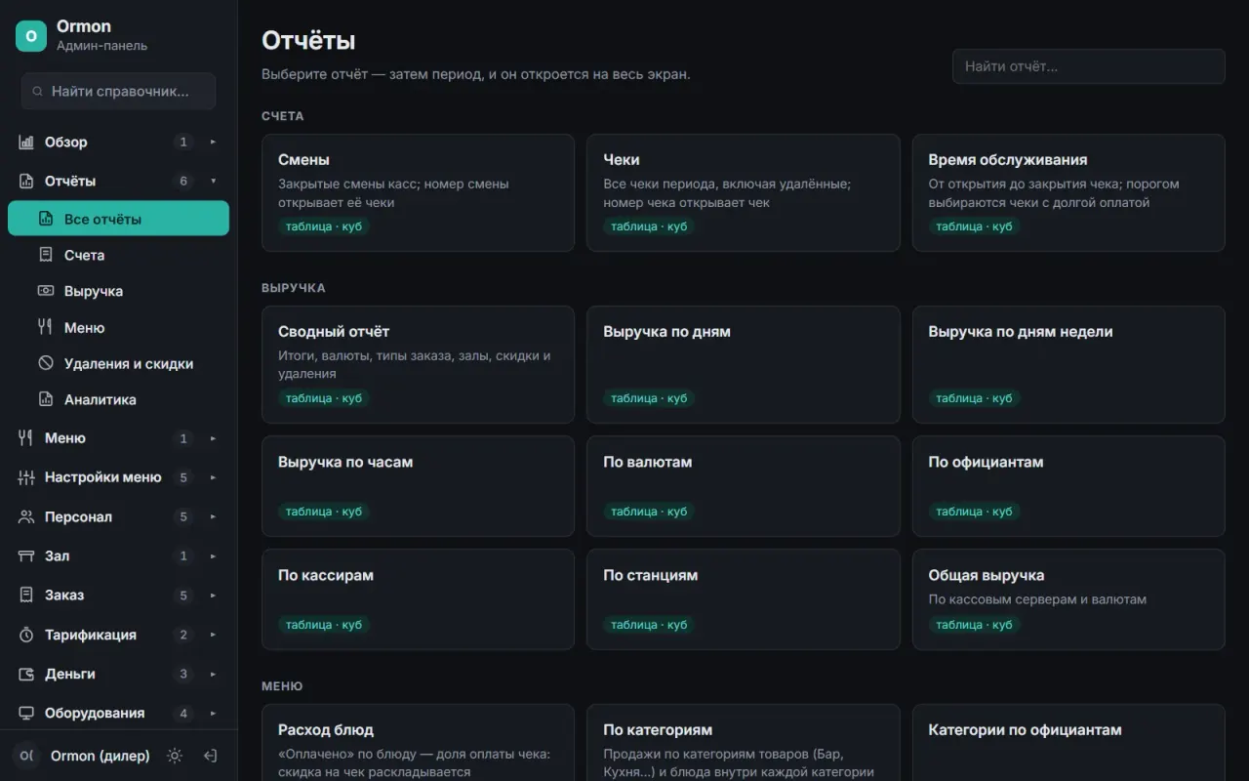Focus the Найти справочник search field
The width and height of the screenshot is (1249, 781).
[118, 91]
